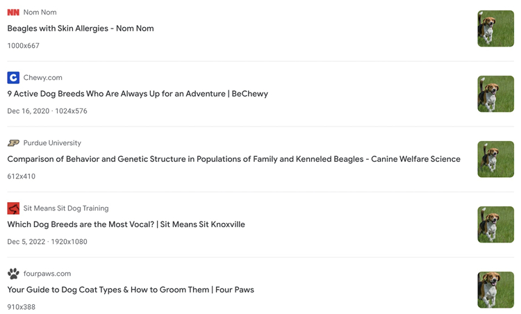Image resolution: width=521 pixels, height=314 pixels.
Task: Click the Sit Means Sit red logo icon
Action: click(13, 208)
